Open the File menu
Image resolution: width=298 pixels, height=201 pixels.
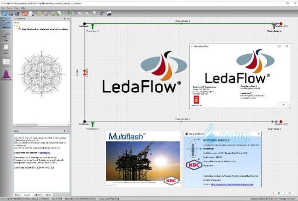(x=3, y=8)
